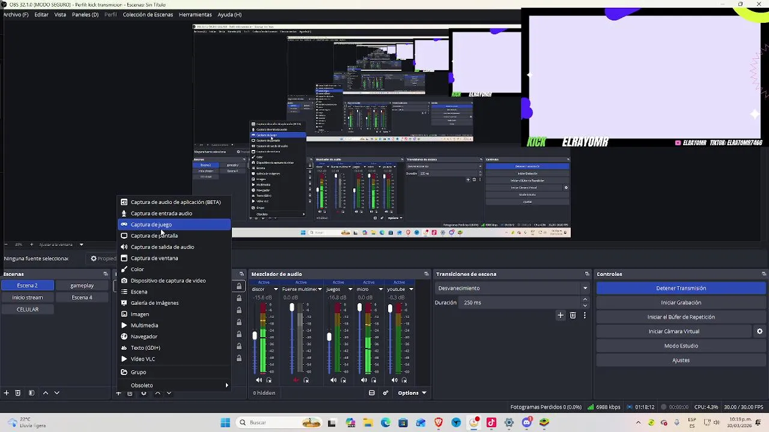Open Colección de Escenas menu
Viewport: 769px width, 432px height.
click(x=148, y=14)
